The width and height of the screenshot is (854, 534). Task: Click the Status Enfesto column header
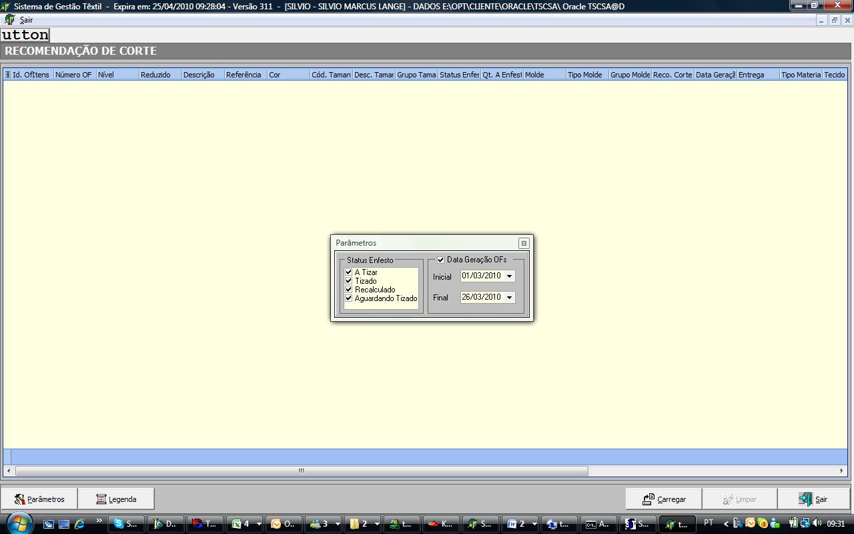459,75
